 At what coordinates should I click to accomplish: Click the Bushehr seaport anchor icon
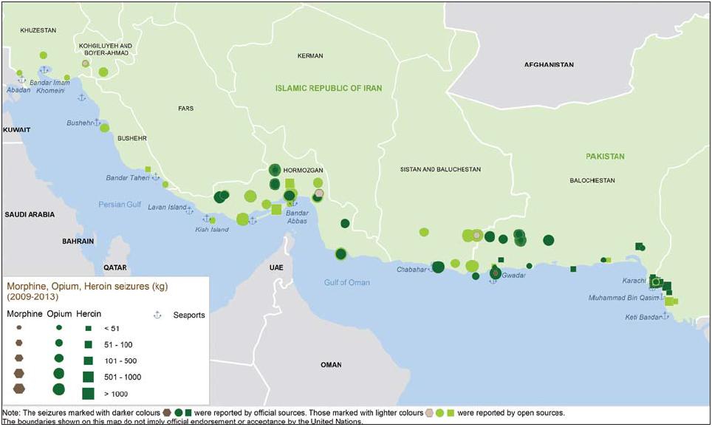(x=96, y=123)
